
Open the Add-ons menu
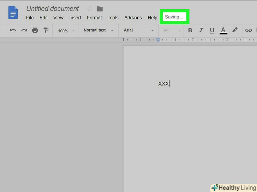point(133,18)
